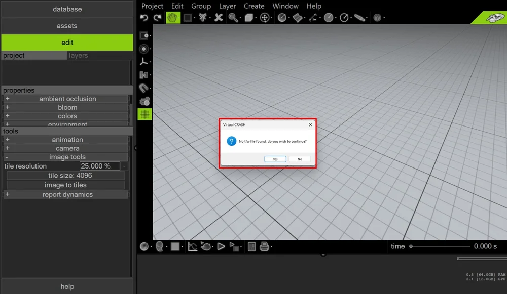Click the report sheet icon in bottom toolbar

(251, 246)
